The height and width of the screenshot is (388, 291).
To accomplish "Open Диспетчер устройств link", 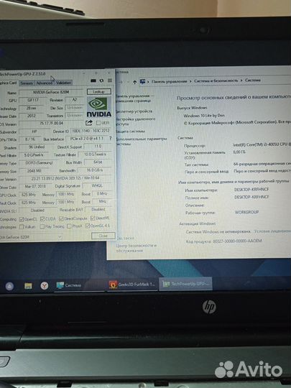I will (x=134, y=111).
